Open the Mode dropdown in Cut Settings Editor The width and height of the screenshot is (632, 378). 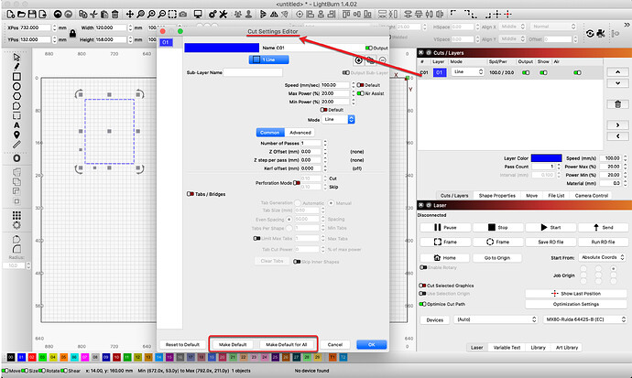(x=339, y=120)
